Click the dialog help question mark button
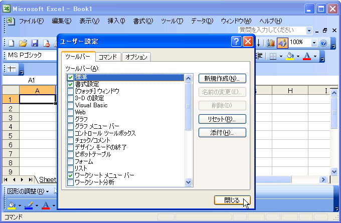The width and height of the screenshot is (341, 223). point(236,41)
